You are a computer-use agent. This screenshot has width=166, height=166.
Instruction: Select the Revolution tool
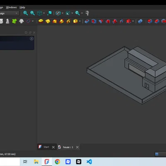point(48,21)
